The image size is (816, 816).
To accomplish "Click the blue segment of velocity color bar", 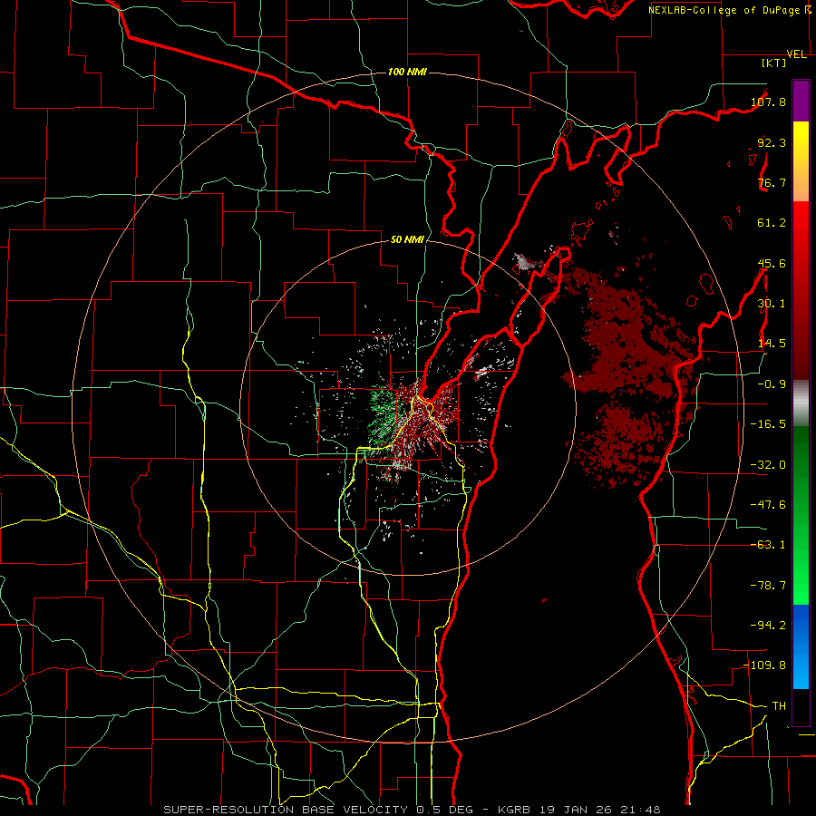I will click(x=801, y=646).
